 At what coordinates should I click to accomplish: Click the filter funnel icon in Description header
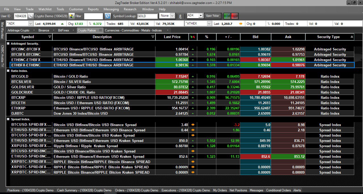click(x=153, y=37)
